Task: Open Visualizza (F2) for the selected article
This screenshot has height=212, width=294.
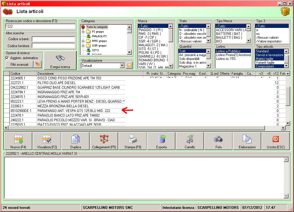Action: coord(47,141)
